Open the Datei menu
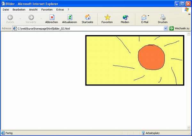 pos(6,10)
